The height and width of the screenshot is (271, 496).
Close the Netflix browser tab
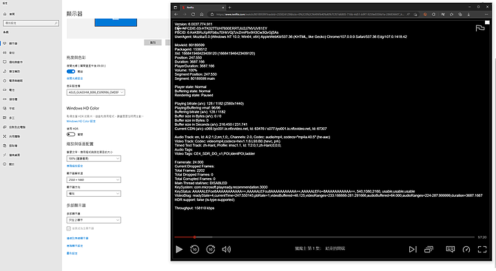point(223,8)
